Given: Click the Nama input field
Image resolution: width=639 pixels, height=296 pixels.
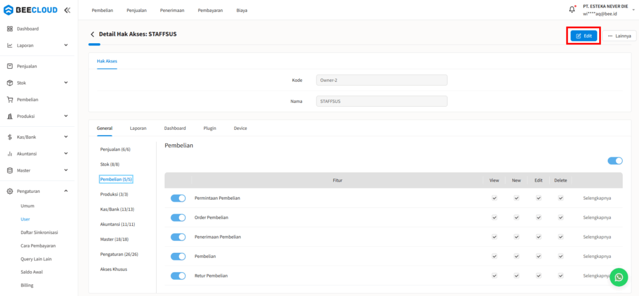Looking at the screenshot, I should (381, 101).
